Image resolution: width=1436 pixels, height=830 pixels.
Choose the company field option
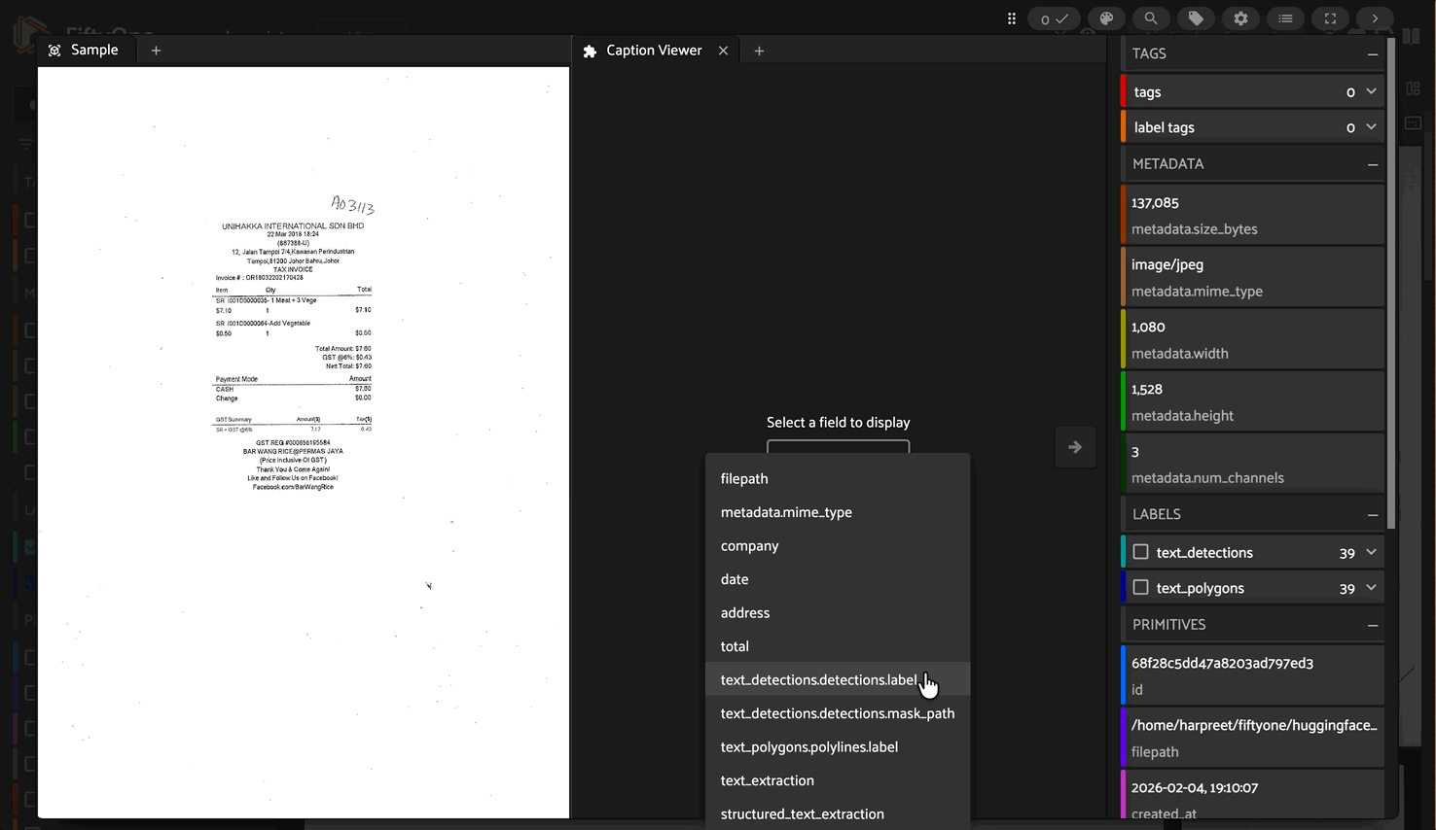coord(838,545)
